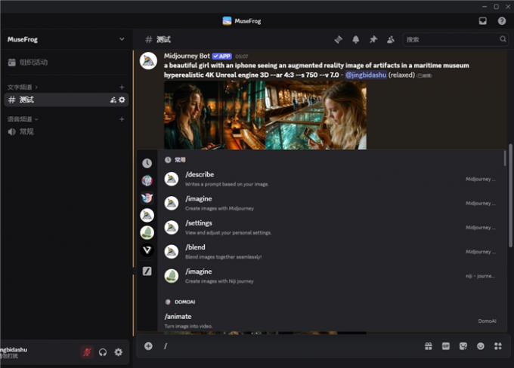
Task: Select Midjourney sailboat icon in command sidebar
Action: (147, 215)
